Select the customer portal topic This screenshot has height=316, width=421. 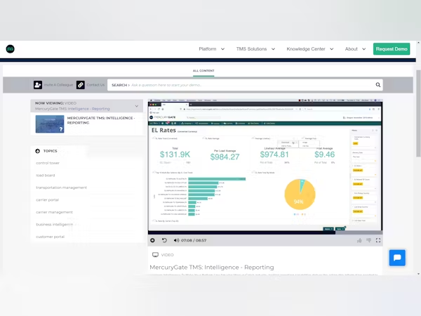click(x=51, y=237)
